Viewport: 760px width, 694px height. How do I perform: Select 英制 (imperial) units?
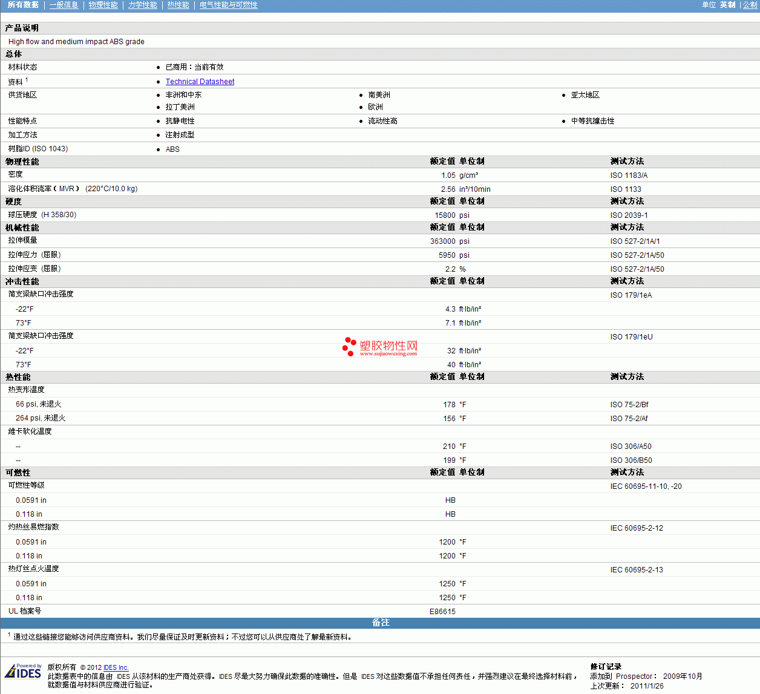point(727,5)
